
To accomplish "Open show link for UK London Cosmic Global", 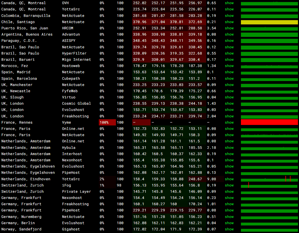I will click(229, 104).
